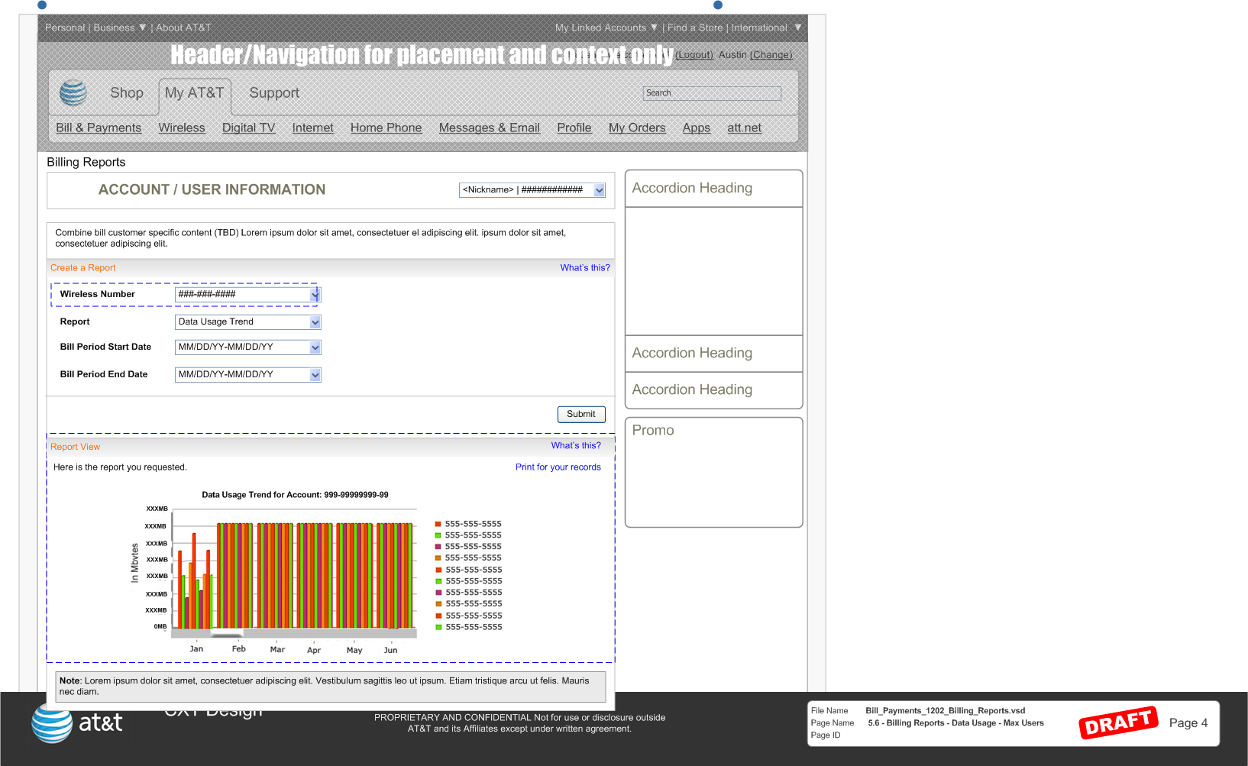This screenshot has height=766, width=1248.
Task: Click the Page 4 label in footer
Action: [x=1188, y=723]
